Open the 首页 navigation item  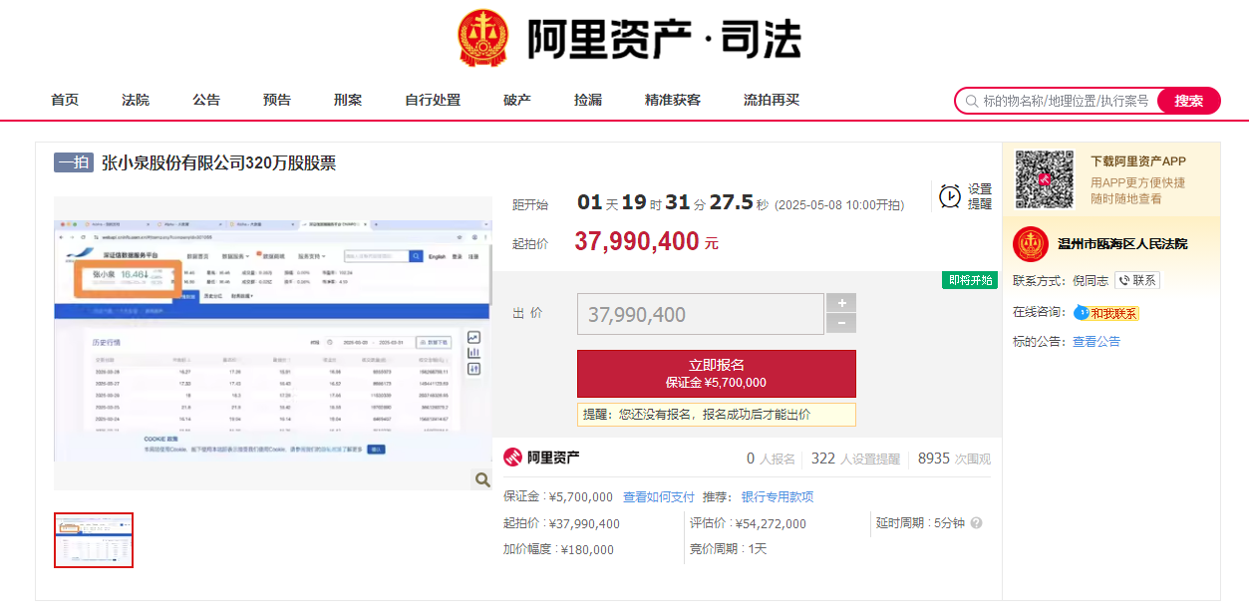pyautogui.click(x=65, y=100)
